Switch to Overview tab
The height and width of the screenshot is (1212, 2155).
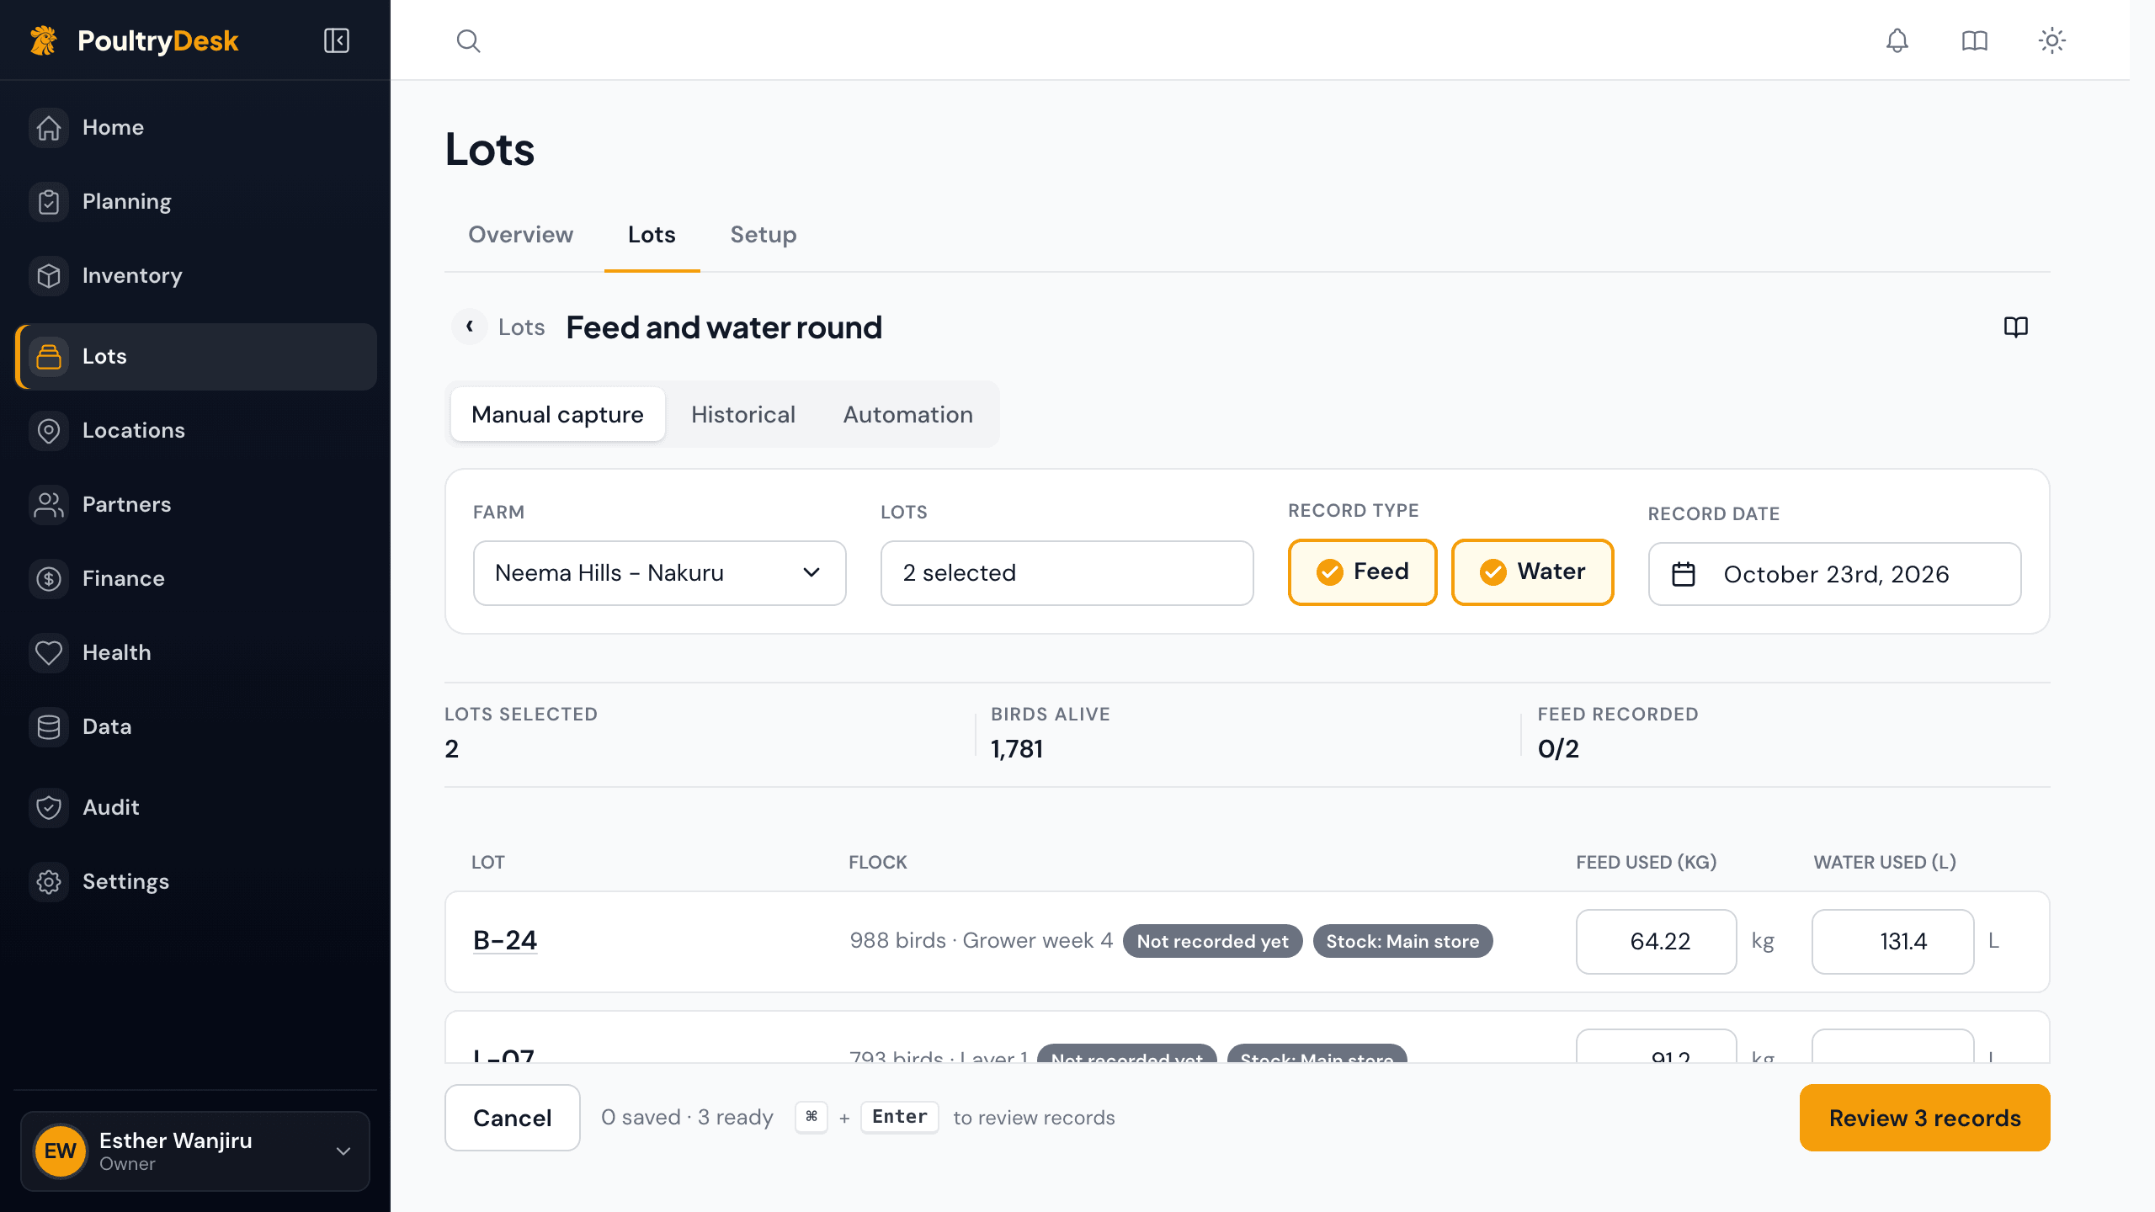click(x=520, y=235)
